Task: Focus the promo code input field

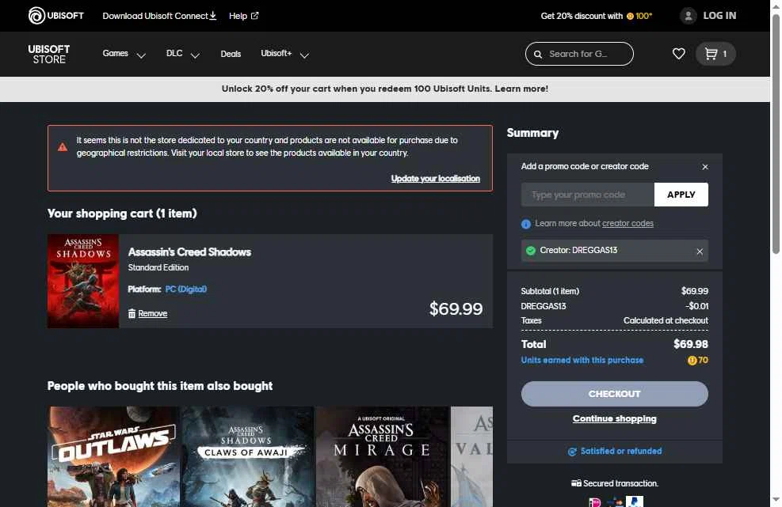Action: tap(588, 195)
